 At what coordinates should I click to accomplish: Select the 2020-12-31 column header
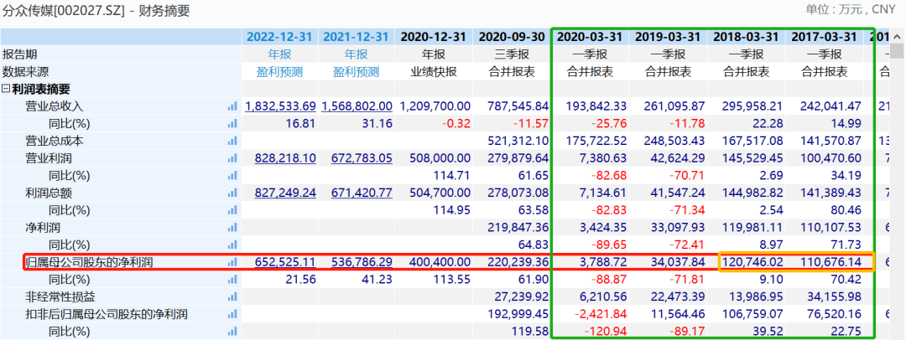pos(433,37)
